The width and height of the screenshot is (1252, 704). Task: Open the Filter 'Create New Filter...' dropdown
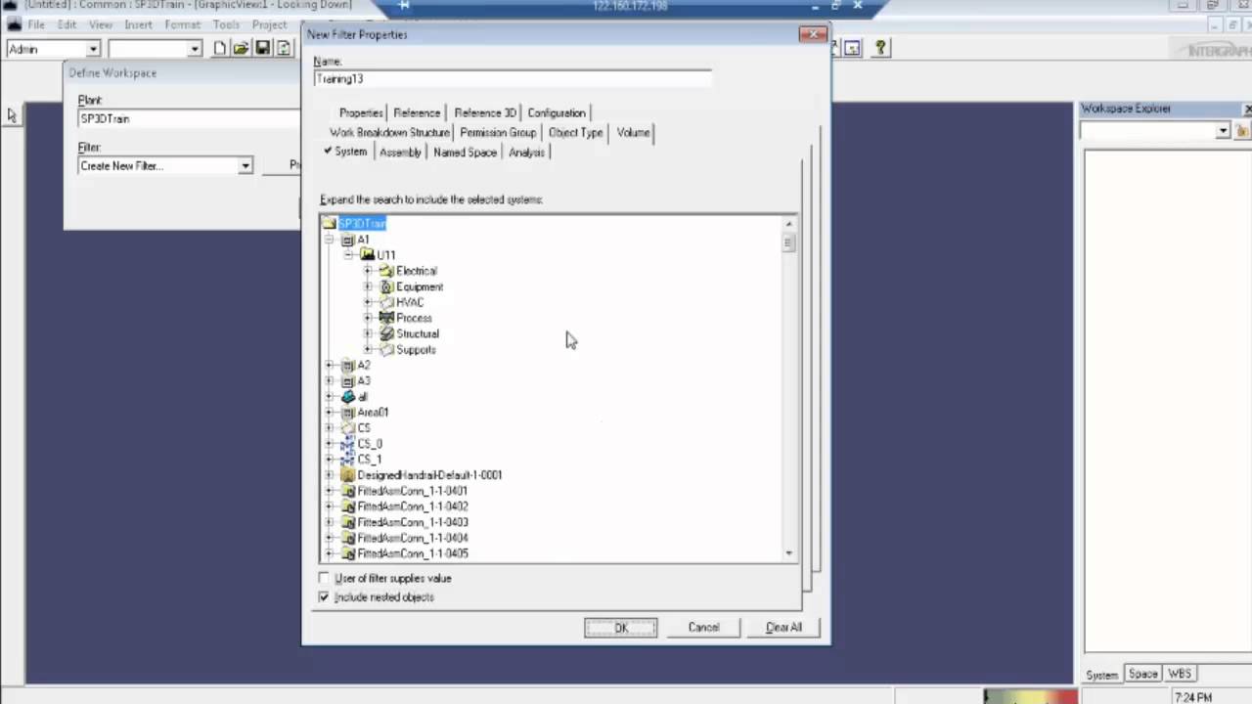246,166
